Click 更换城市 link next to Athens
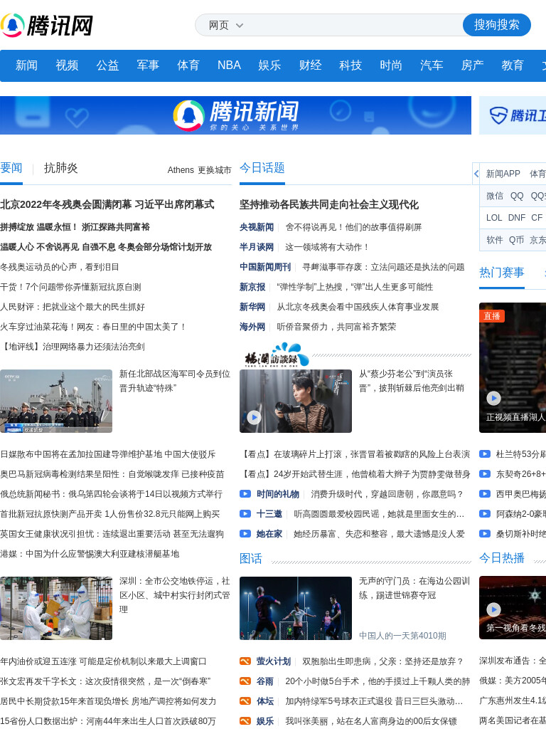The image size is (546, 729). click(215, 170)
